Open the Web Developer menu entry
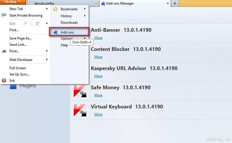Screen dimensions: 232x143 coord(21,60)
